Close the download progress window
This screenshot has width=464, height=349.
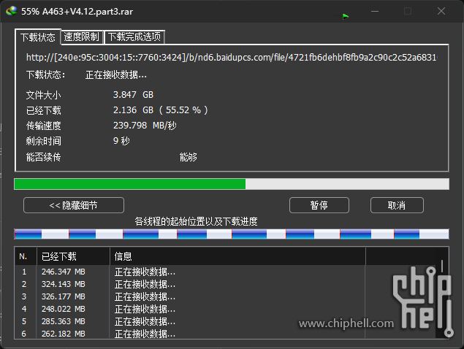coord(441,11)
